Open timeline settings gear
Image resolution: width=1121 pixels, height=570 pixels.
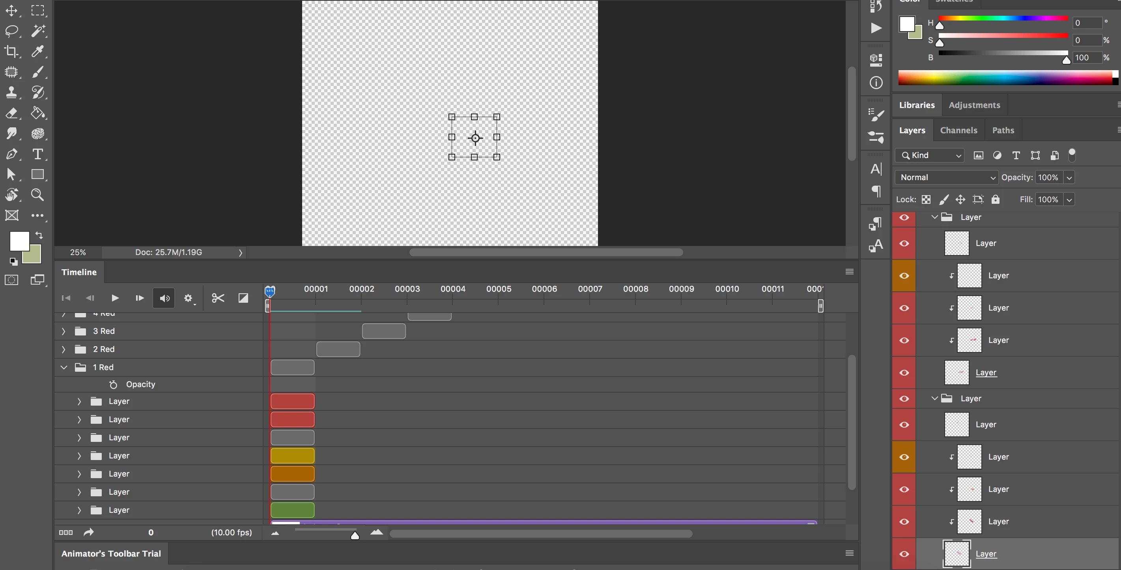point(188,298)
